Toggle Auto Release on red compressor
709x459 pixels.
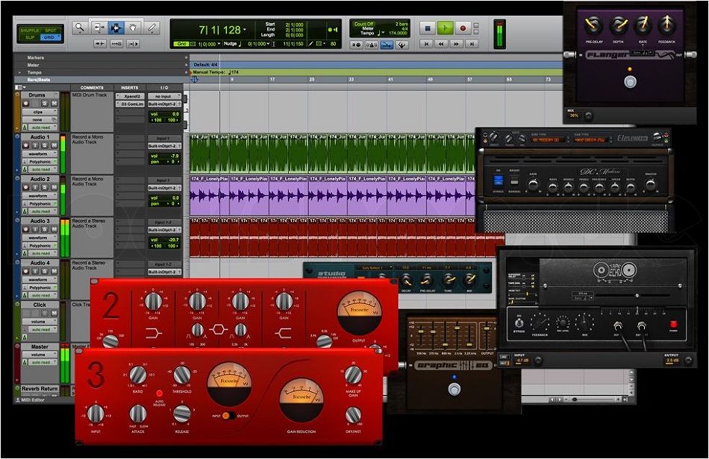click(x=159, y=392)
